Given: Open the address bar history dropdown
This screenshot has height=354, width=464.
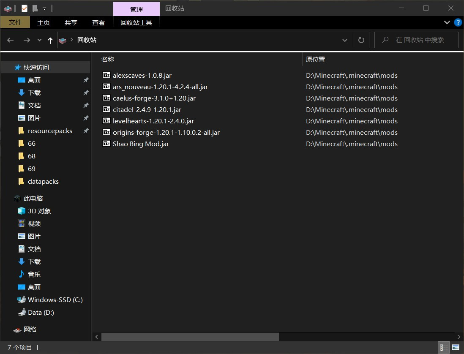Looking at the screenshot, I should [x=345, y=40].
